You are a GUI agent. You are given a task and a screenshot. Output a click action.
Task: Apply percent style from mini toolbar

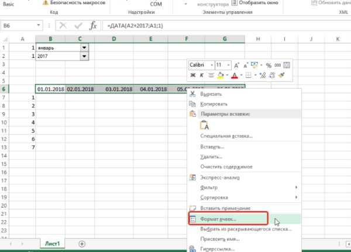coord(269,65)
